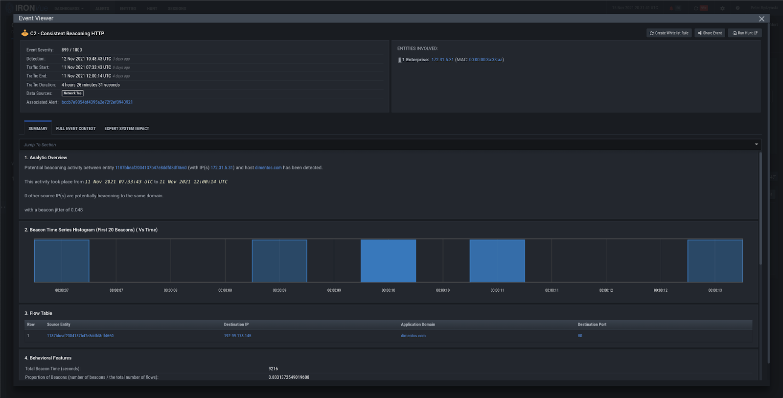Open the associated alert ID link
Screen dimensions: 783x398
pos(97,102)
